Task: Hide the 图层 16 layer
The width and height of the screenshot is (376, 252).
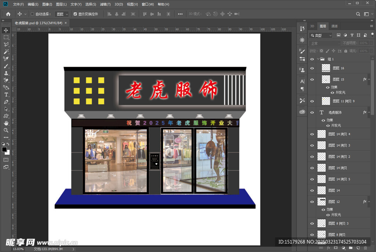Action: [x=312, y=68]
